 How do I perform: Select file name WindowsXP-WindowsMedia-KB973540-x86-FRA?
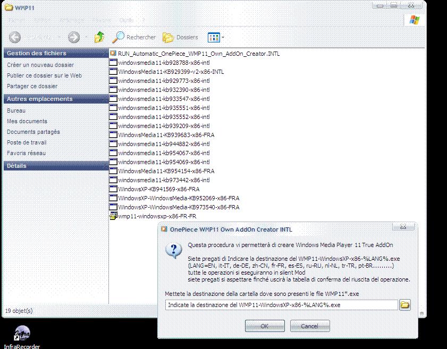pyautogui.click(x=179, y=207)
